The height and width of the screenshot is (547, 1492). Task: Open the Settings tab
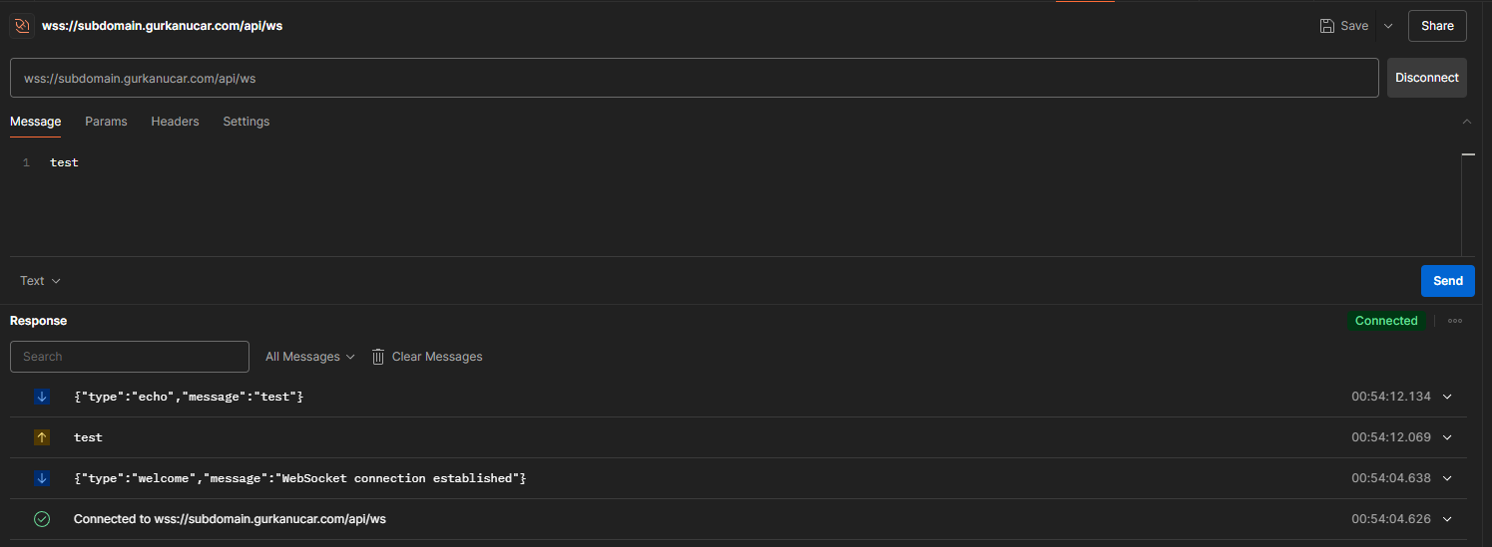247,122
